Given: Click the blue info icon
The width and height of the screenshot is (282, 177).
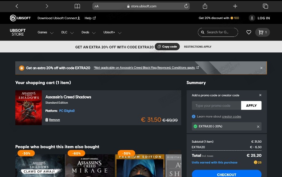Looking at the screenshot, I should click(193, 117).
